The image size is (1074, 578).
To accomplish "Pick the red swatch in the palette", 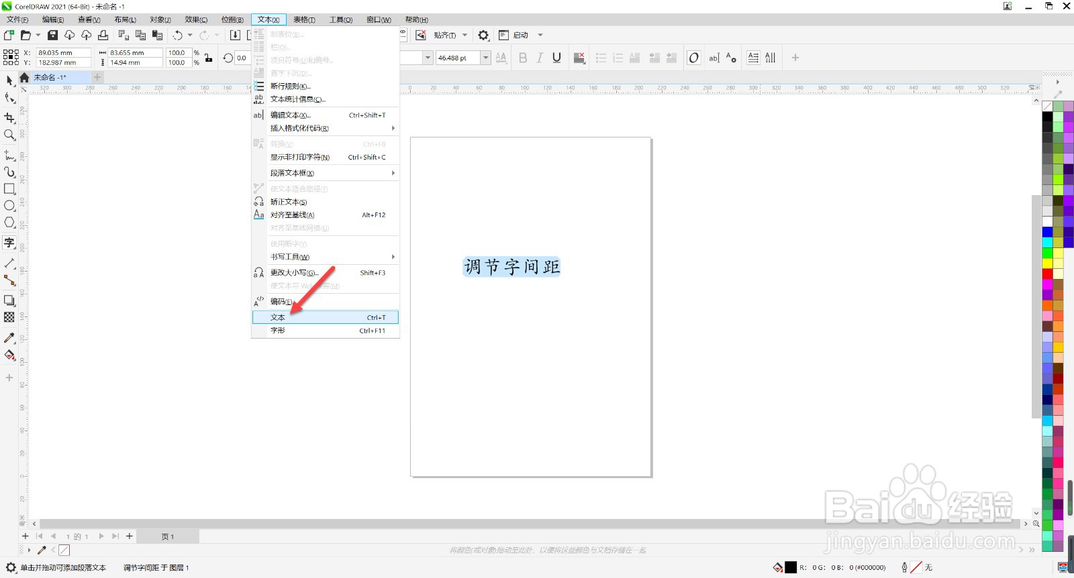I will point(1047,274).
